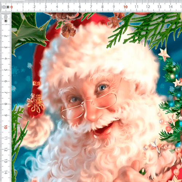Screen dimensions: 182x182
Task: Click the number 2 on the left ruler
Action: 5,36
